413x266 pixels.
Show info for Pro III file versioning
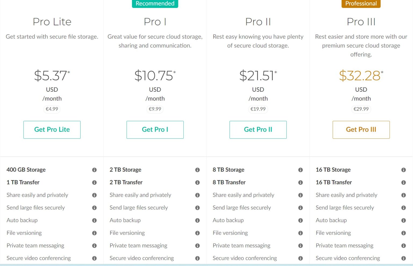(x=404, y=233)
